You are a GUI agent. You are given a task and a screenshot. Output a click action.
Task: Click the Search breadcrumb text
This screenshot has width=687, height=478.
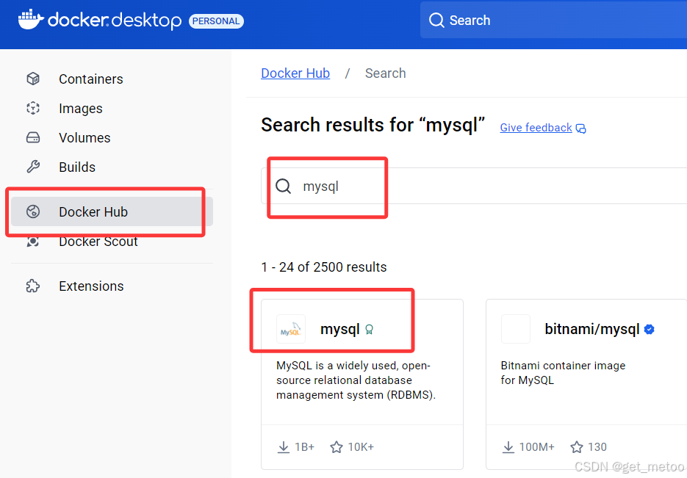386,73
